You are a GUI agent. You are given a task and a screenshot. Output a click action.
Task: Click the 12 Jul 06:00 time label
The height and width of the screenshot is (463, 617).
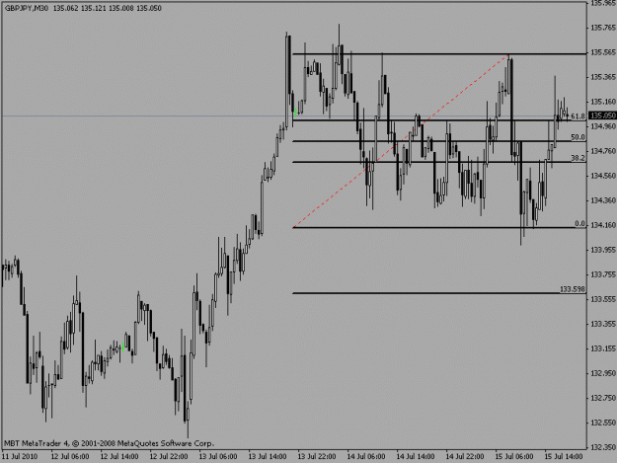(x=70, y=456)
